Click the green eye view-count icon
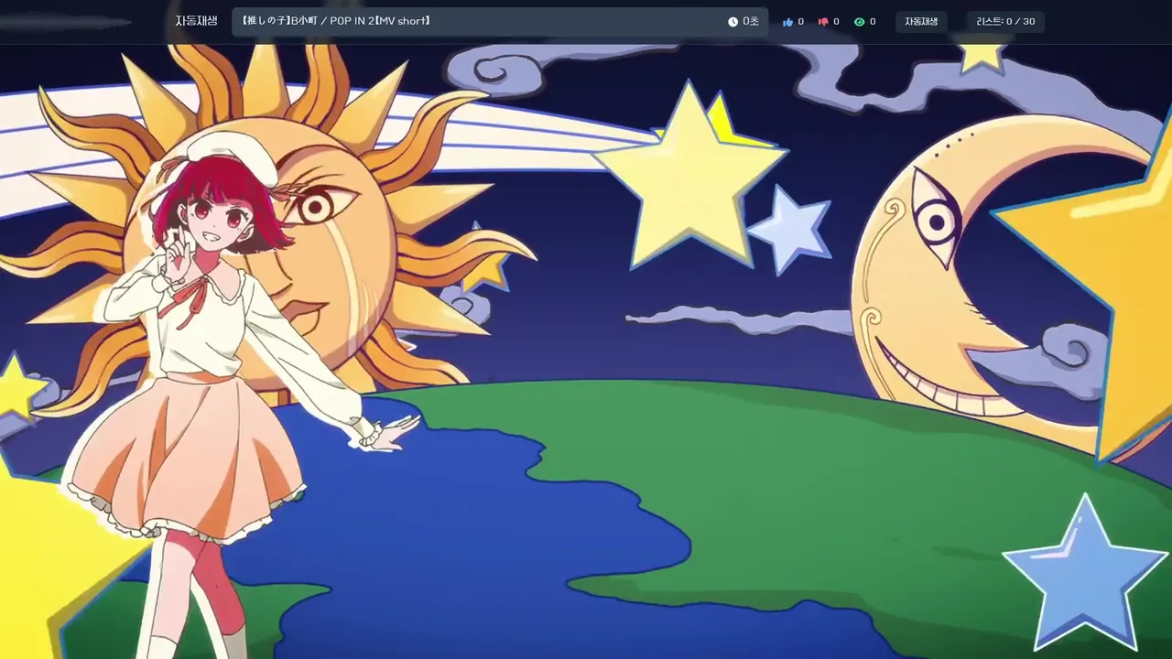The width and height of the screenshot is (1172, 659). (x=859, y=22)
